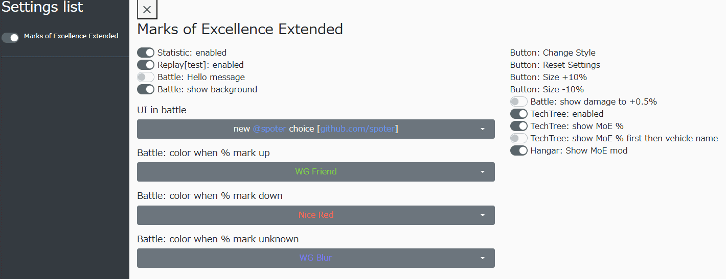The height and width of the screenshot is (279, 726).
Task: Toggle Hangar Show MoE mod switch
Action: (519, 150)
